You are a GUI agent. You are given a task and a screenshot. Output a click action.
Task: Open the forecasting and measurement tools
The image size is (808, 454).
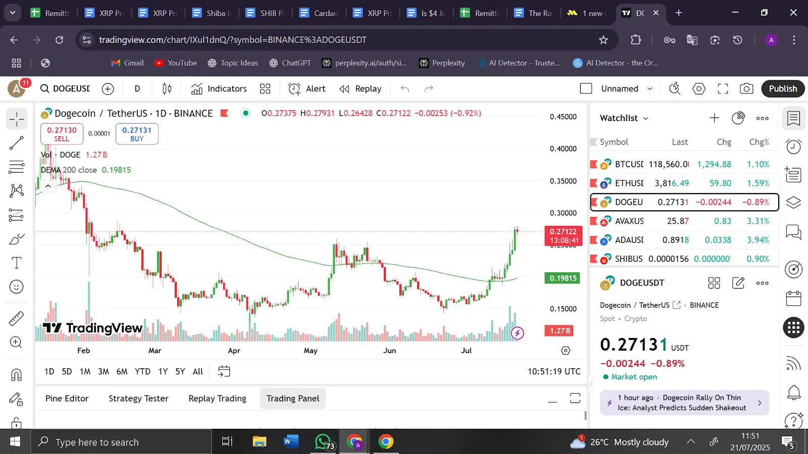tap(17, 215)
